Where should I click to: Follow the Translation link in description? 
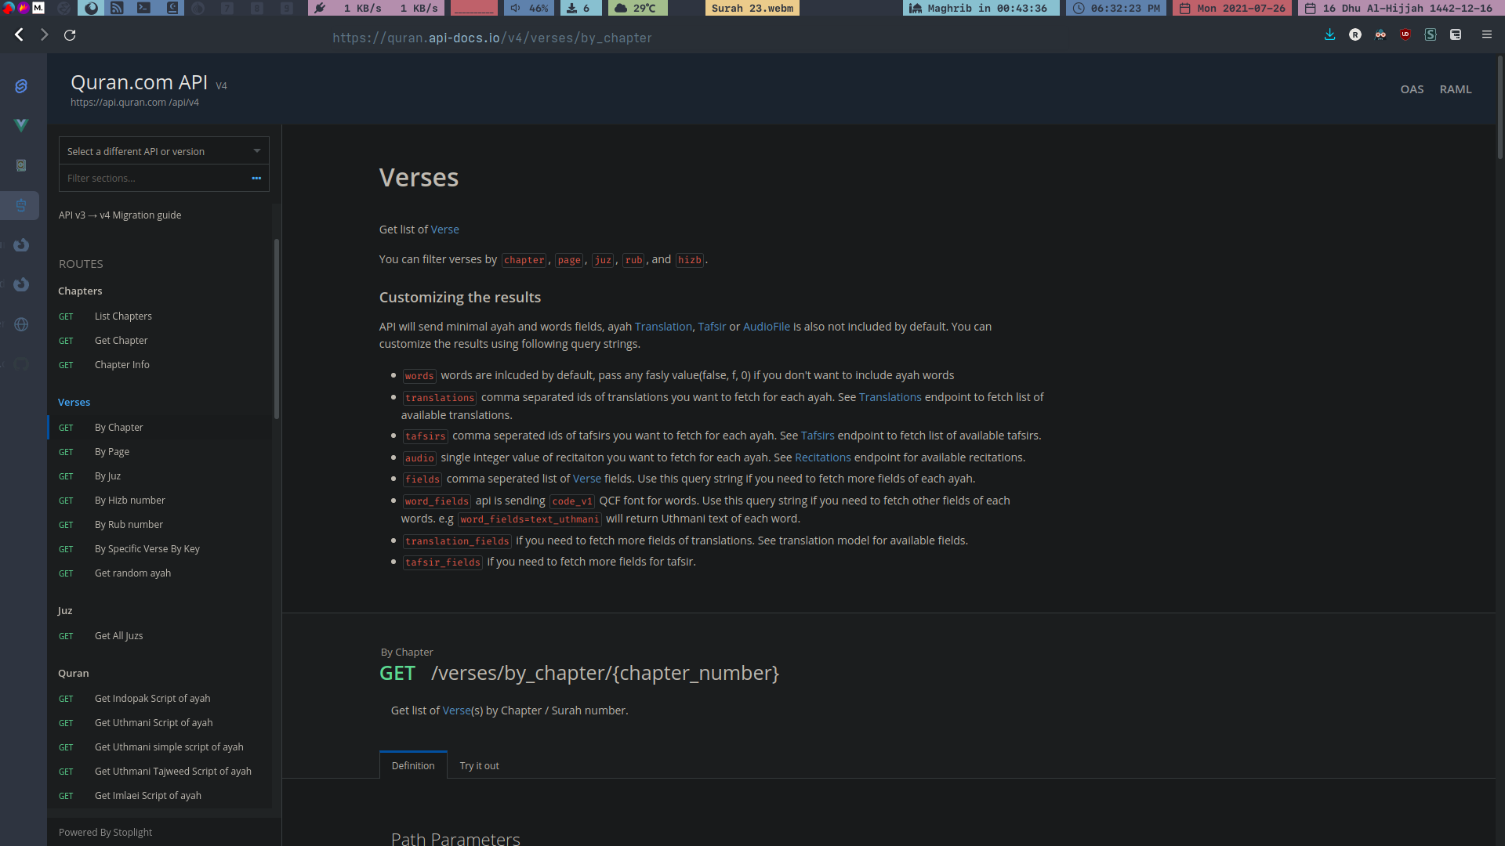click(x=663, y=327)
